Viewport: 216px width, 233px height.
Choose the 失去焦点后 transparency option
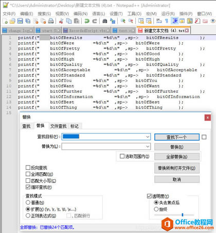[x=156, y=203]
